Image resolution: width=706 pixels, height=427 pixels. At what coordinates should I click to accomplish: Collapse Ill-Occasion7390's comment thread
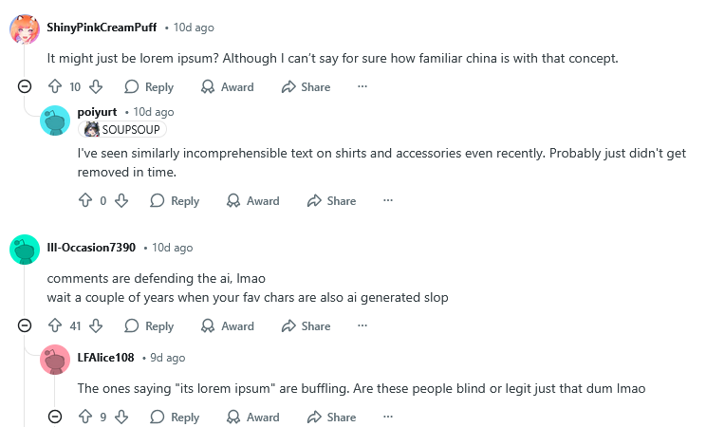point(25,325)
